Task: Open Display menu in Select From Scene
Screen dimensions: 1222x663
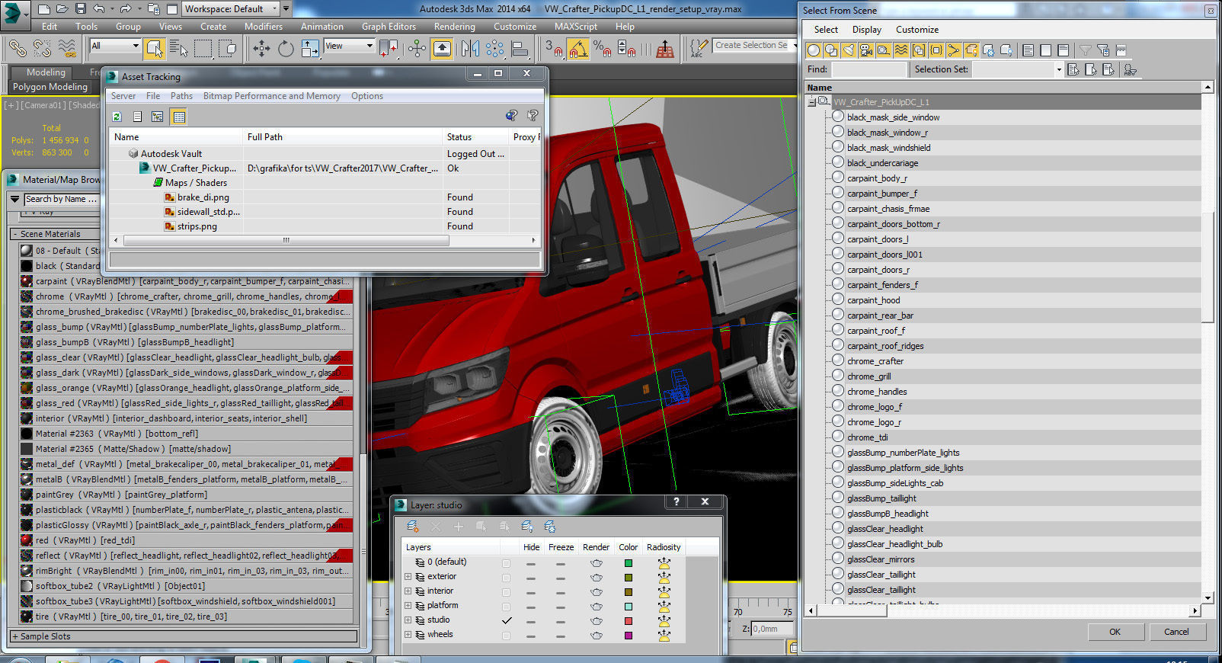Action: (x=867, y=30)
